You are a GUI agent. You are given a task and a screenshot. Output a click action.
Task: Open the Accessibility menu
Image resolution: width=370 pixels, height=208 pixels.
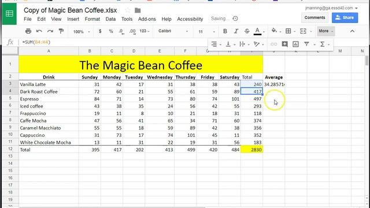[190, 19]
